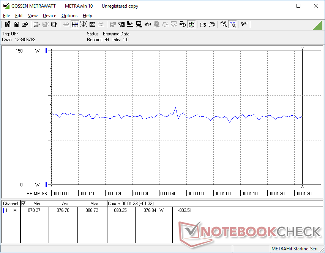Screen dimensions: 325x253
Task: Click the Min: column header
Action: (x=37, y=204)
